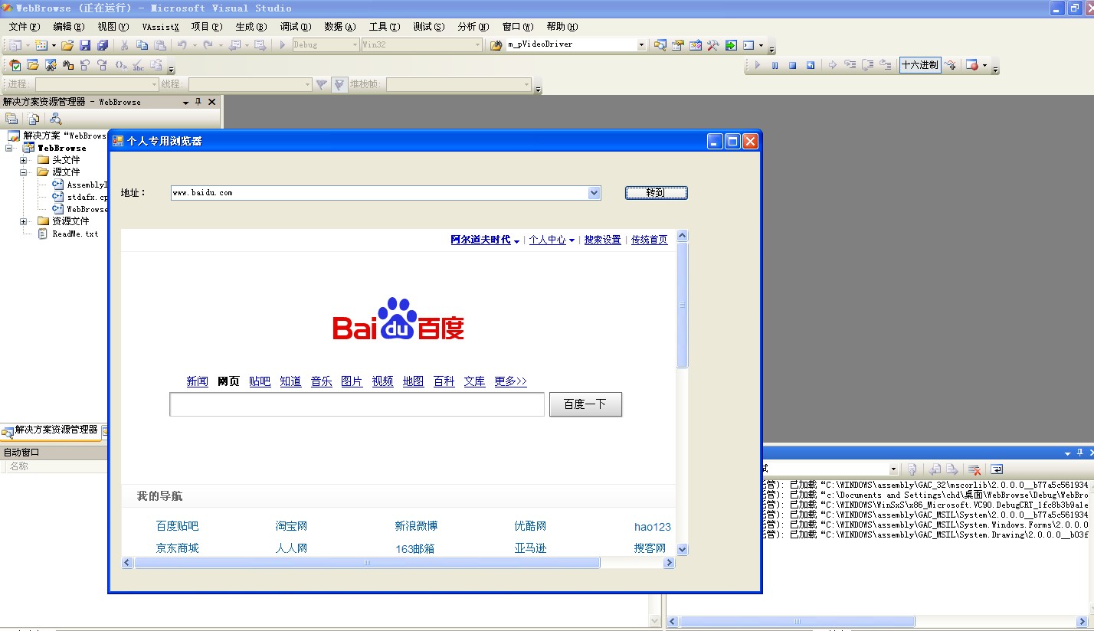Click the Stop Debugging square icon
The width and height of the screenshot is (1094, 631).
point(792,66)
